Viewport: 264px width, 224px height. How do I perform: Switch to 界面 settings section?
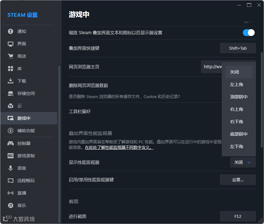click(29, 44)
